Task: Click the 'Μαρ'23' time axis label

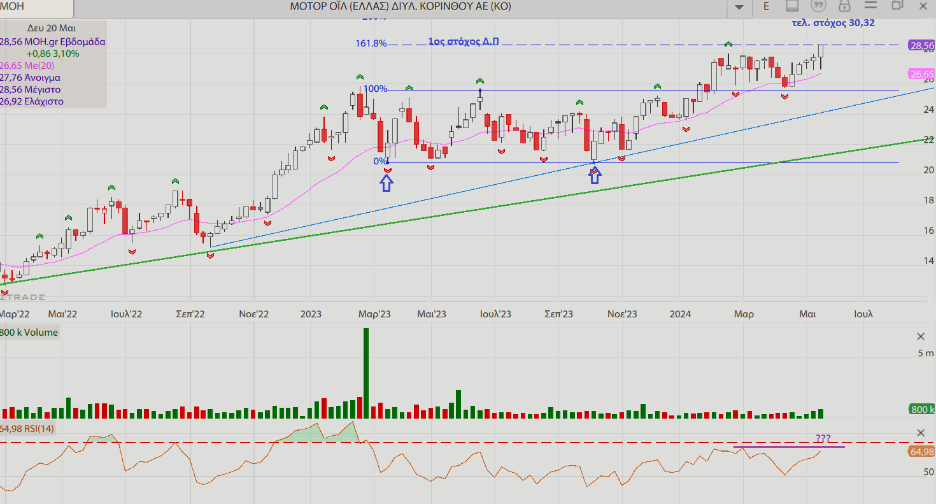Action: pos(374,314)
